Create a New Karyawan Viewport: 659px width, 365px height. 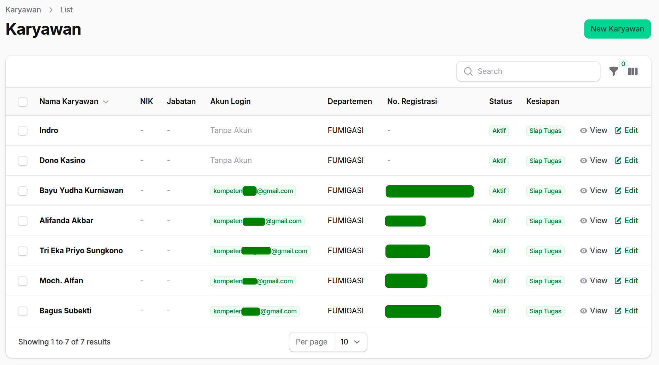tap(617, 29)
